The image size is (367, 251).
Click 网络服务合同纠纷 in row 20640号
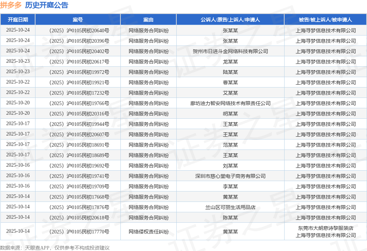tap(148, 30)
